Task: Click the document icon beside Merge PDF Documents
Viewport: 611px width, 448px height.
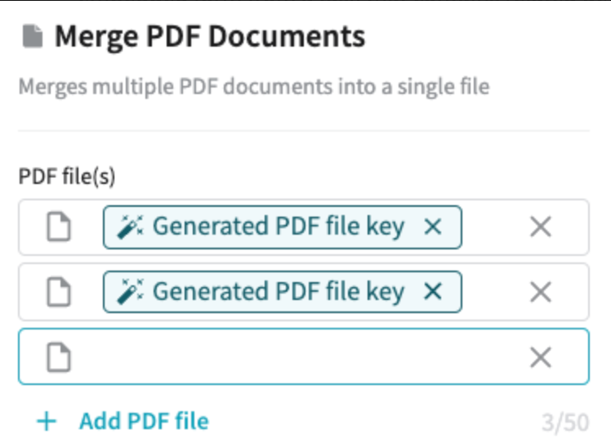Action: pos(33,36)
